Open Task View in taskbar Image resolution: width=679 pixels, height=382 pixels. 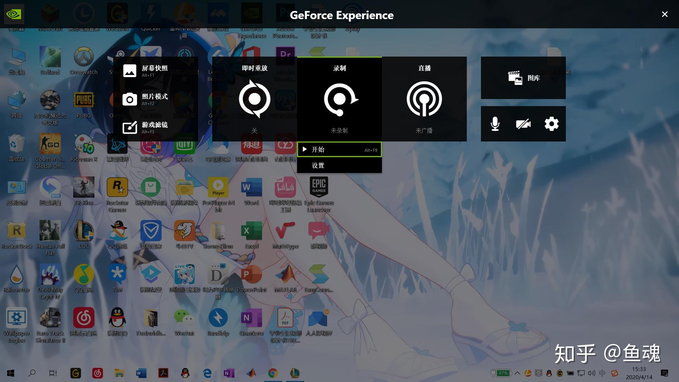53,373
